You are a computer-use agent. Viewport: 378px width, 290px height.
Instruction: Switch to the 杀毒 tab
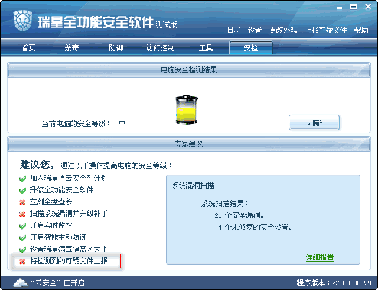pyautogui.click(x=71, y=47)
